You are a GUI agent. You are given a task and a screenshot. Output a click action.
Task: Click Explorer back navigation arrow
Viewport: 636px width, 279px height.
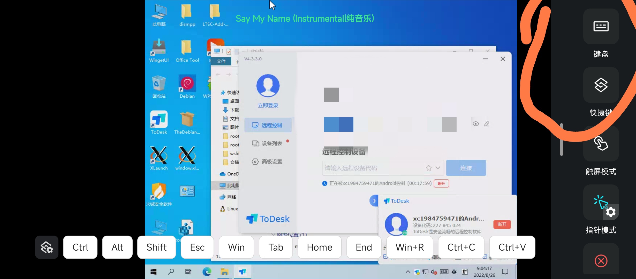(218, 74)
